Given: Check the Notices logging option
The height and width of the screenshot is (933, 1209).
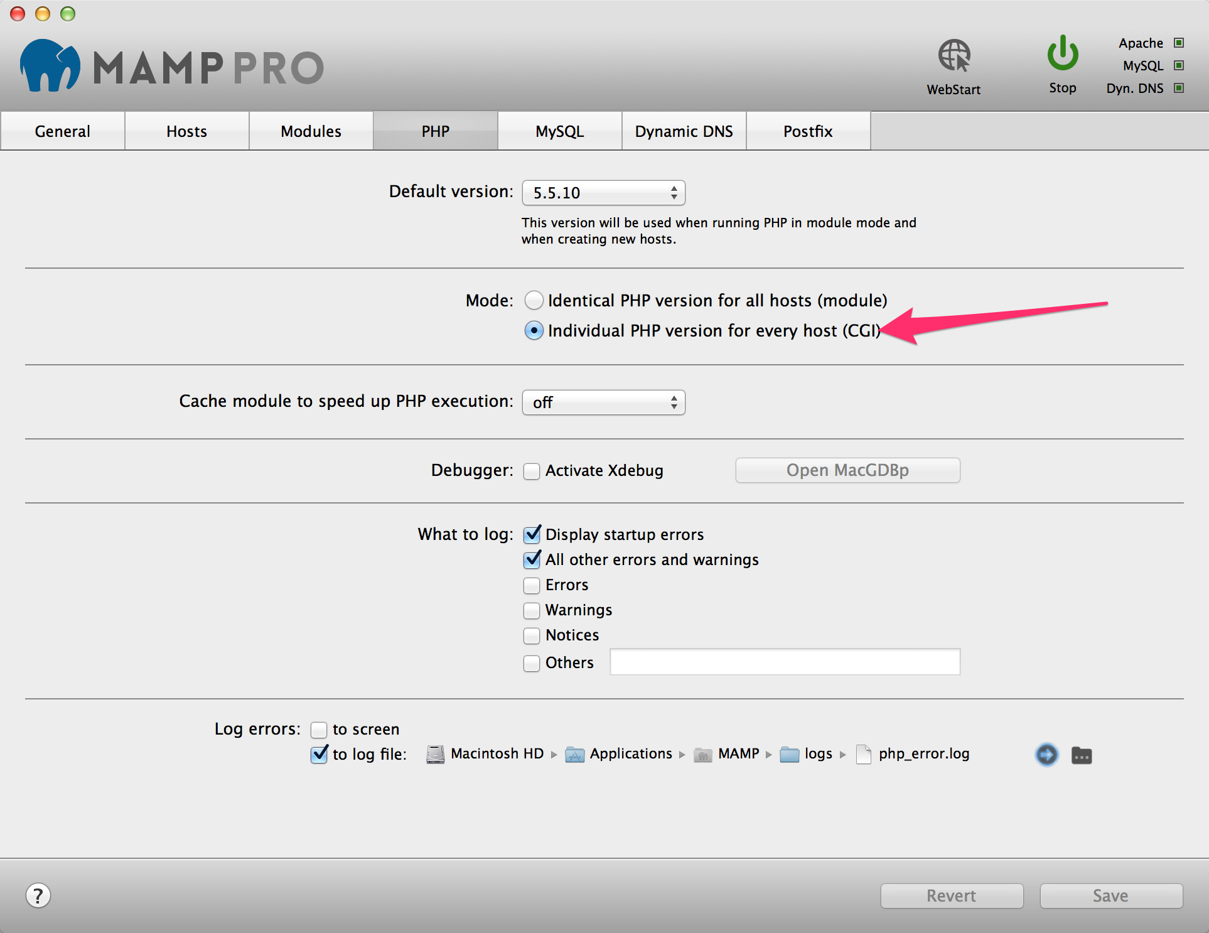Looking at the screenshot, I should click(x=532, y=635).
